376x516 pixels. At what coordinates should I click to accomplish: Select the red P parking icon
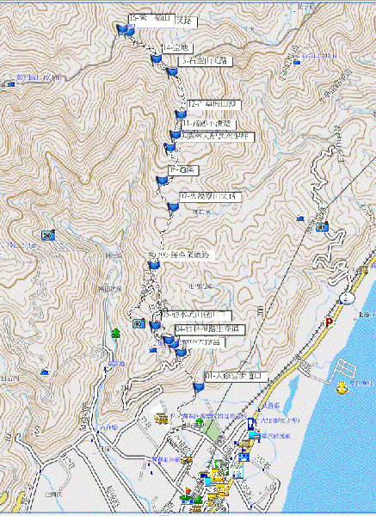[329, 322]
